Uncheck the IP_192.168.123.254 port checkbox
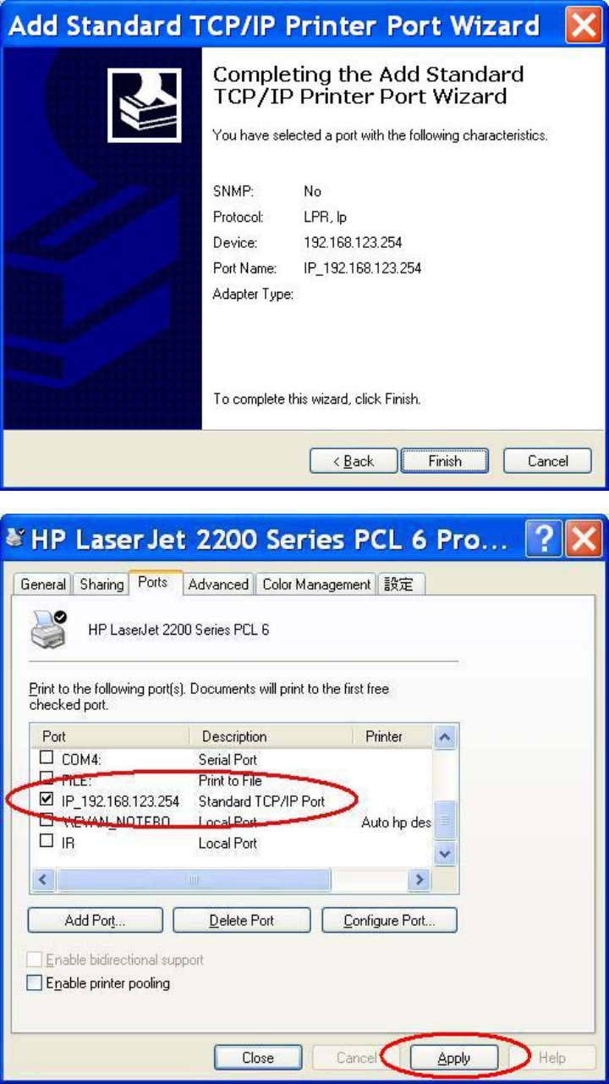This screenshot has height=1084, width=609. tap(47, 801)
